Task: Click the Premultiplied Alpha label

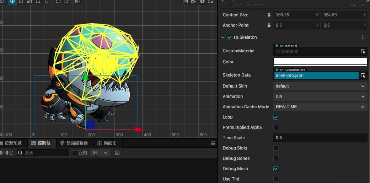Action: (x=242, y=127)
